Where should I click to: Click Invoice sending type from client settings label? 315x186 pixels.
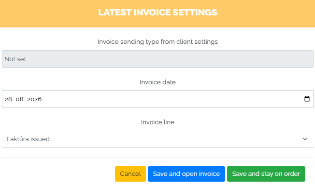tap(157, 42)
